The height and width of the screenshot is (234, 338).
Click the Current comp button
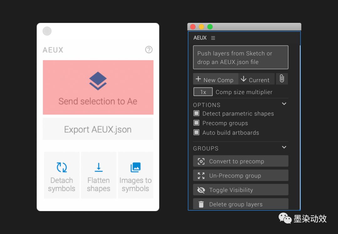[x=256, y=79]
